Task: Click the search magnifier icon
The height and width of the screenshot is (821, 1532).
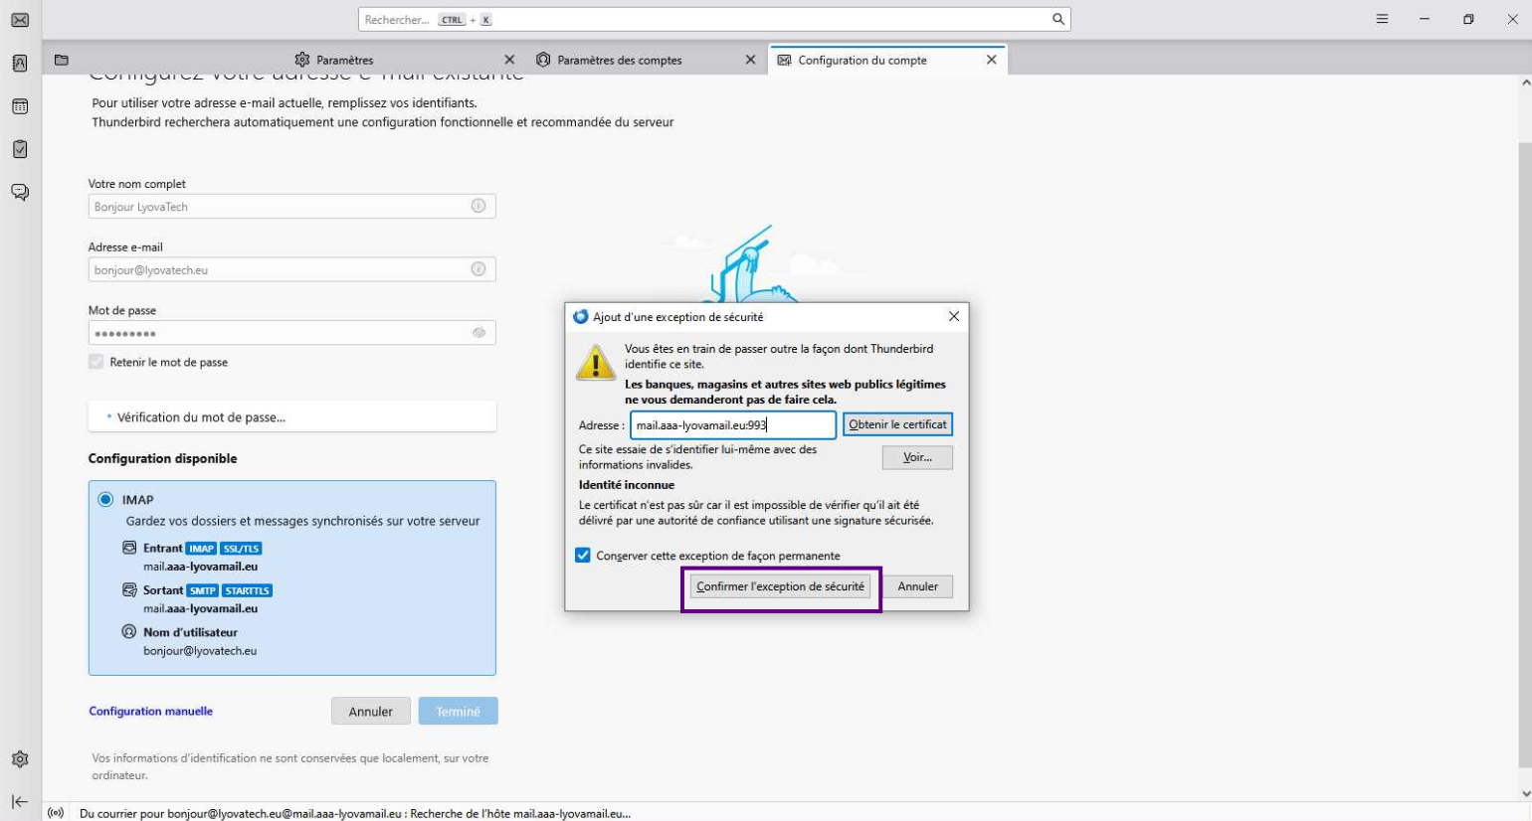Action: [x=1058, y=19]
